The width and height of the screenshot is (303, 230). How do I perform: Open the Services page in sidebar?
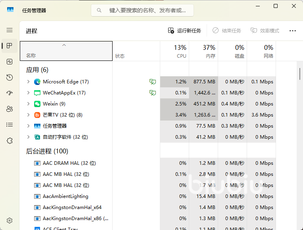point(10,141)
